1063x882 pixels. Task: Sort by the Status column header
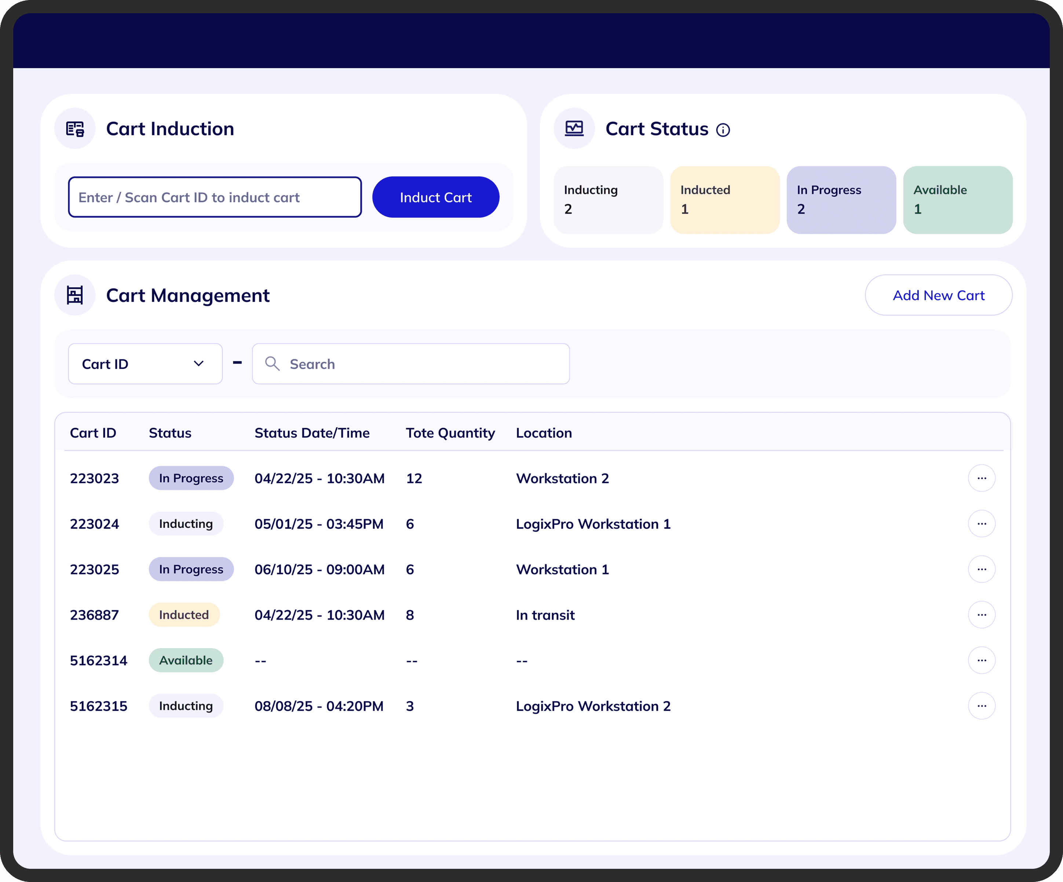pos(170,433)
